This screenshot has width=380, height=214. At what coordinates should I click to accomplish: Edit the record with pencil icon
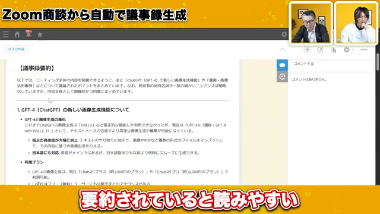pyautogui.click(x=320, y=50)
